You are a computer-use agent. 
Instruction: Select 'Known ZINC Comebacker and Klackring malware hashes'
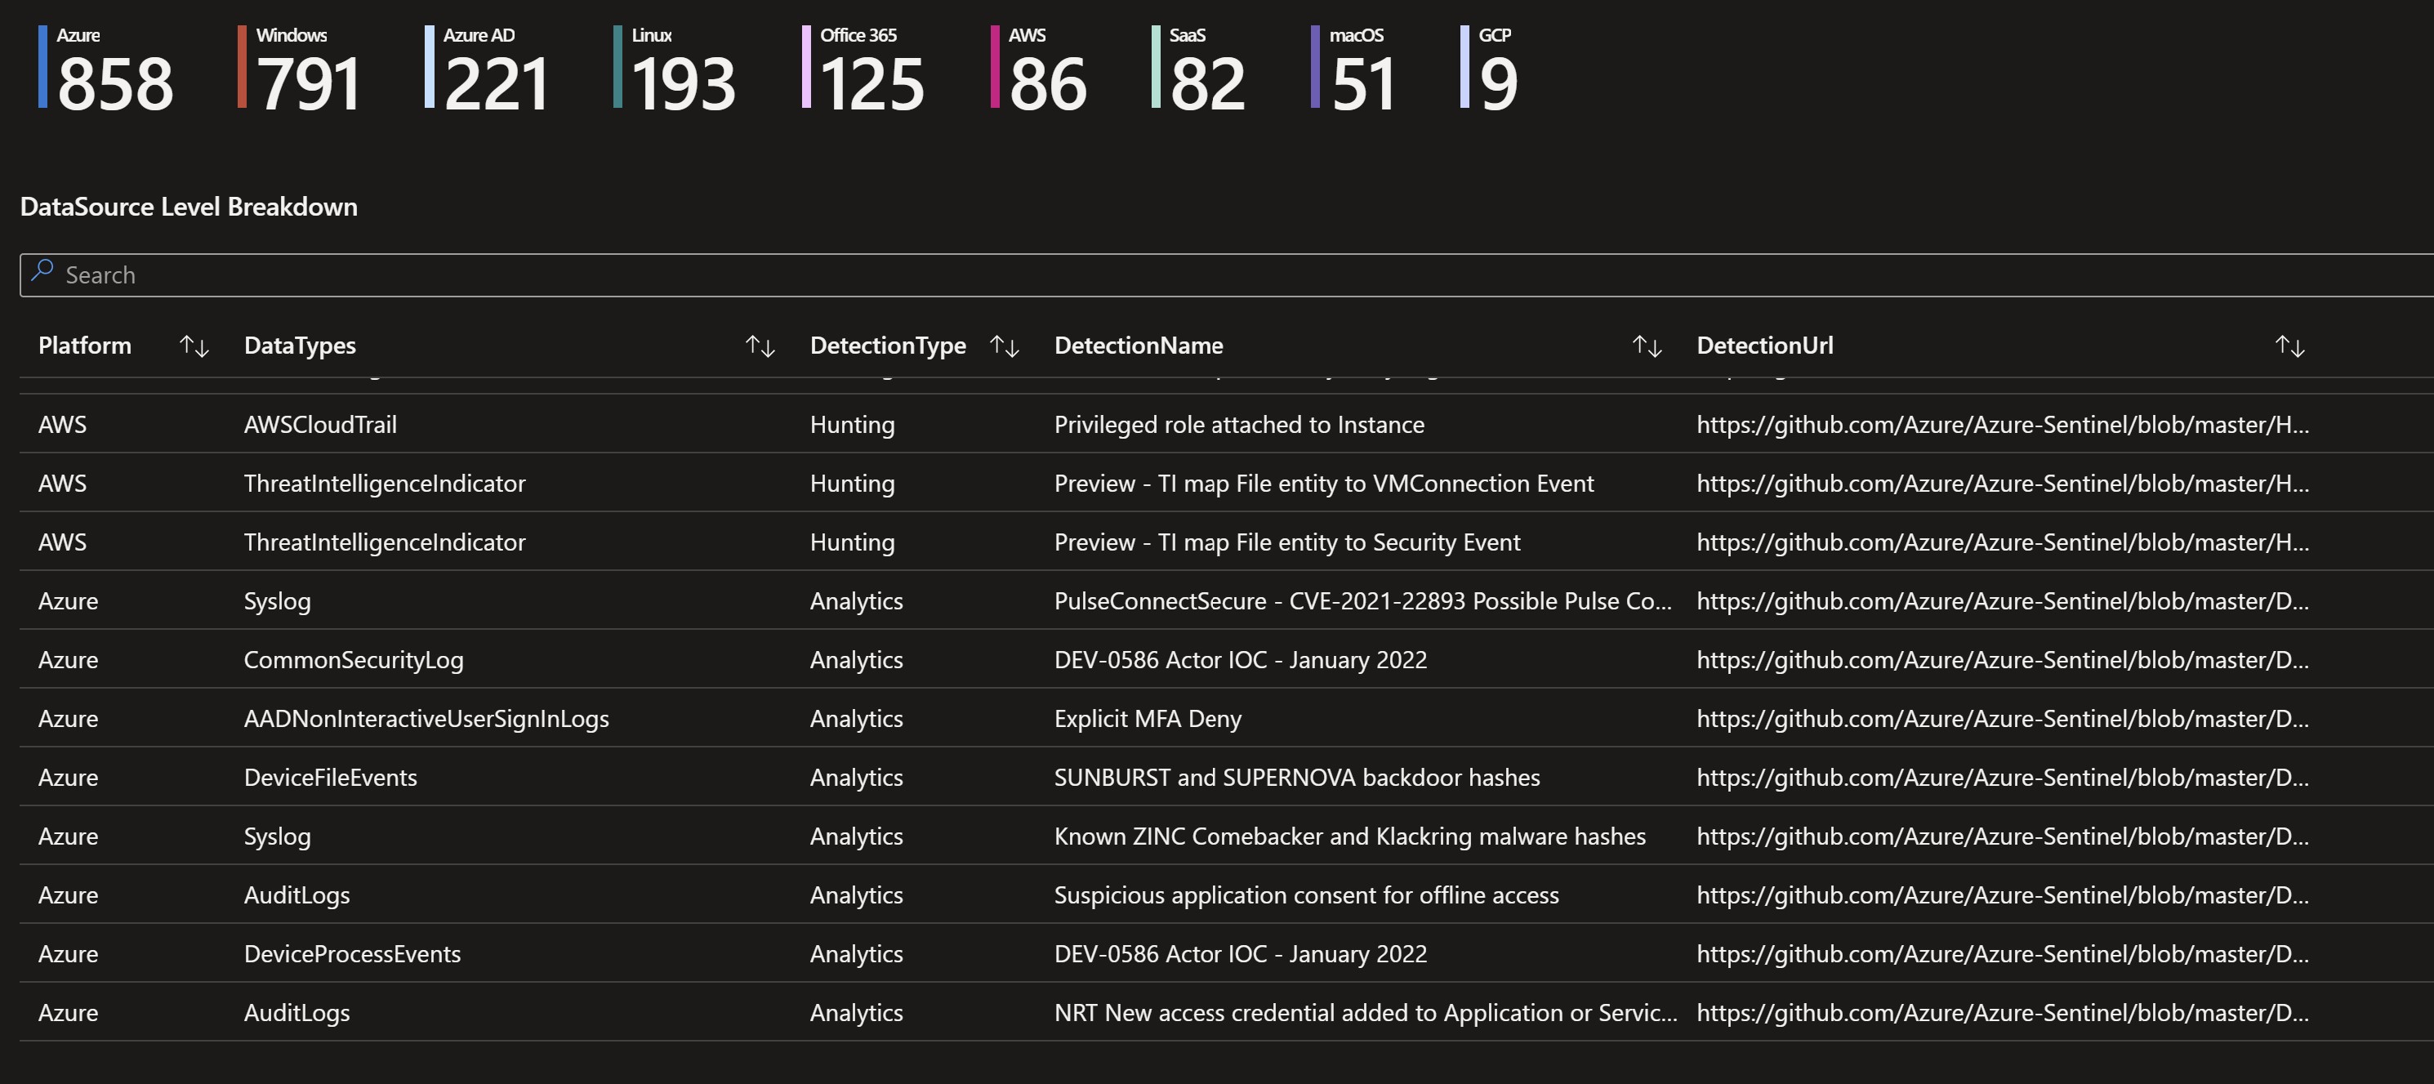pyautogui.click(x=1350, y=836)
